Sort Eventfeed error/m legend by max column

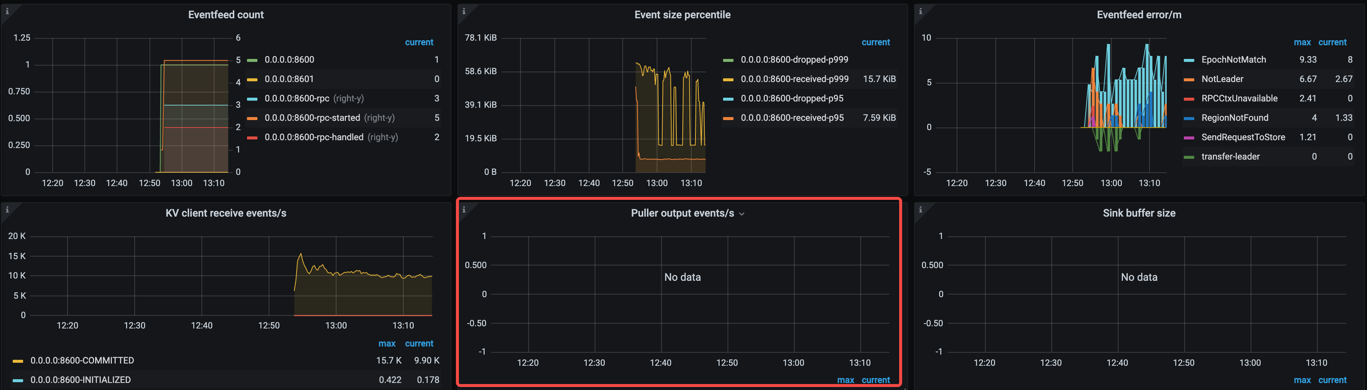(x=1302, y=42)
